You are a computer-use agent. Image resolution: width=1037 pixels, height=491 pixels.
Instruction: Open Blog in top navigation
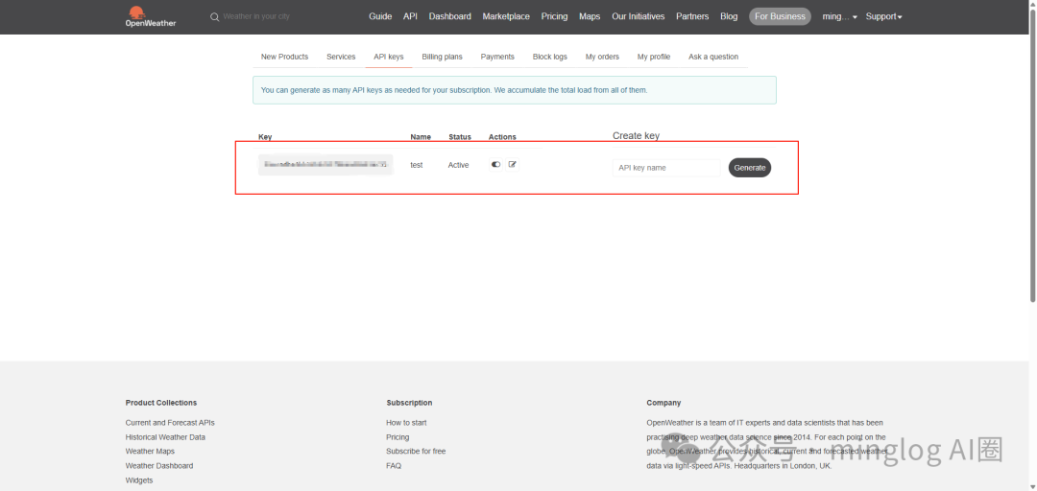(x=729, y=16)
